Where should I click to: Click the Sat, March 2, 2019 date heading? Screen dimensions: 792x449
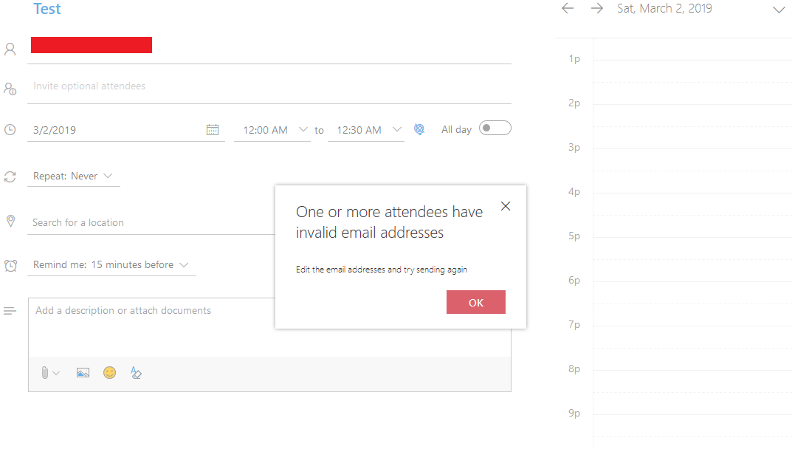[664, 8]
